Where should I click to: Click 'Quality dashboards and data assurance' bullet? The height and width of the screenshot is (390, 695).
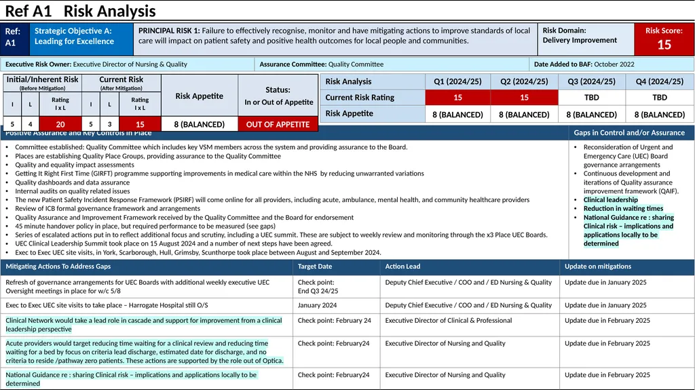coord(72,182)
